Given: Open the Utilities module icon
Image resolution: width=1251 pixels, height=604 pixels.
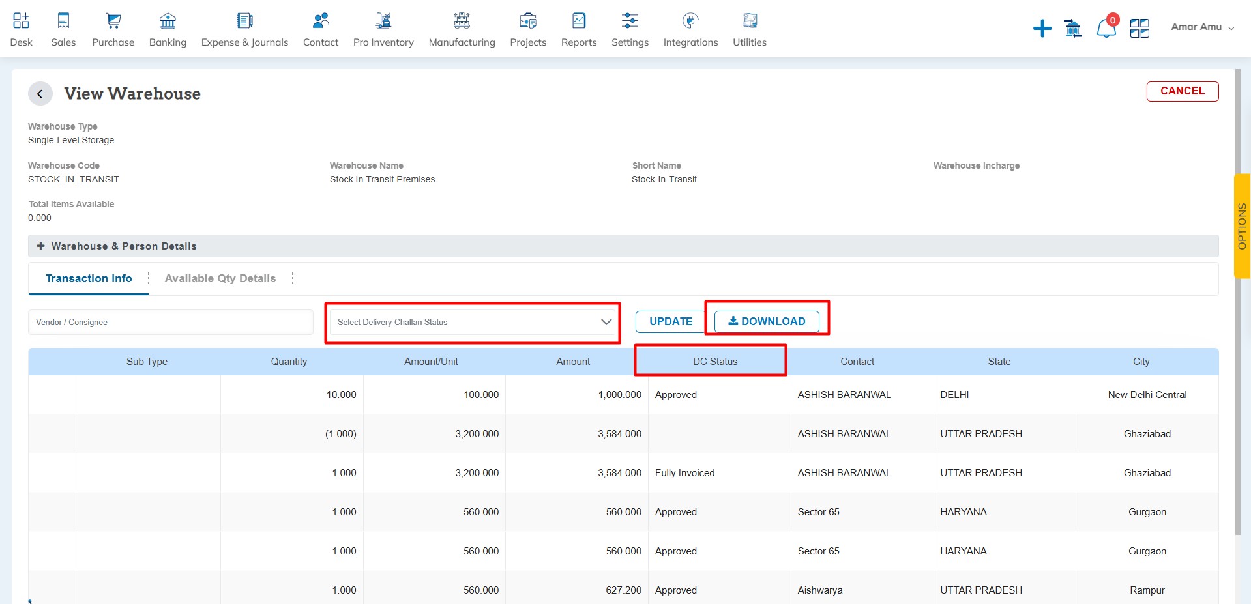Looking at the screenshot, I should tap(750, 21).
